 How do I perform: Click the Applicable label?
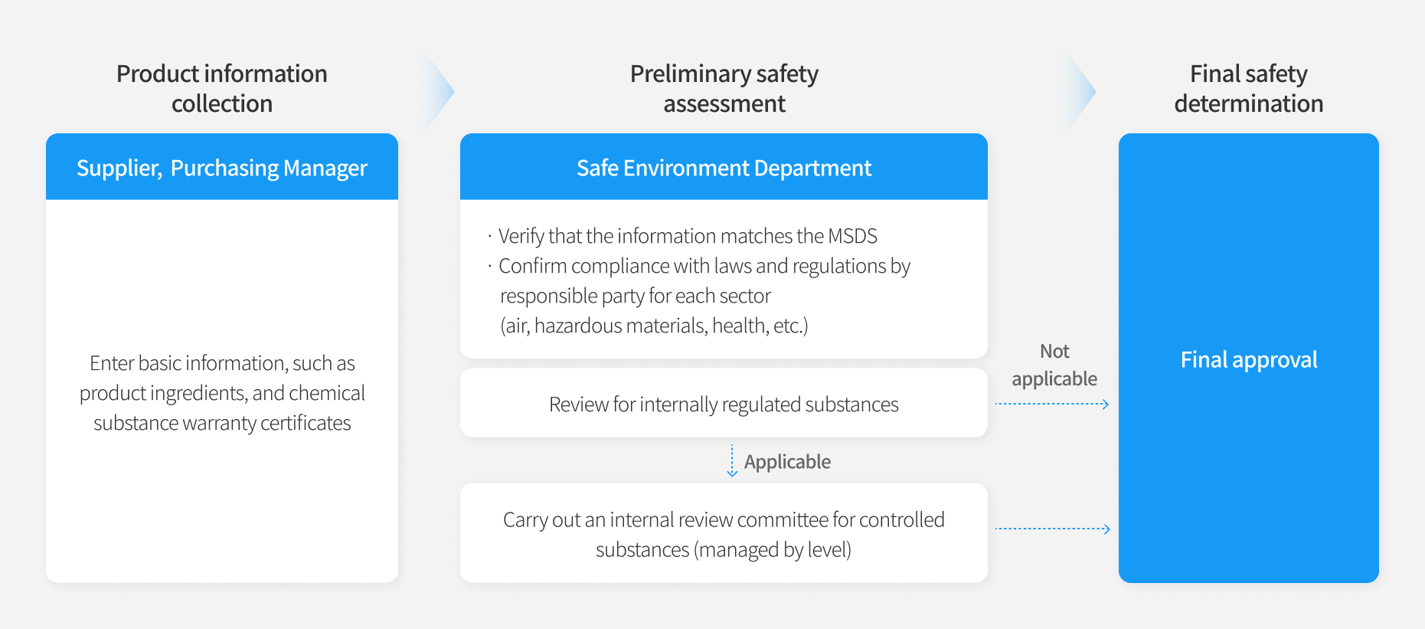pos(787,461)
